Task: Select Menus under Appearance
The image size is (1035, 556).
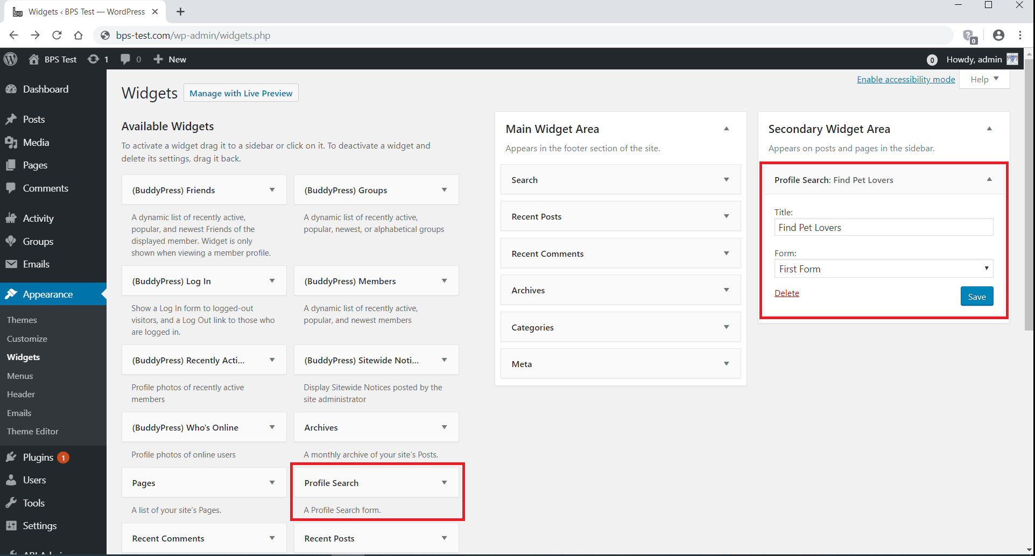Action: pos(20,375)
